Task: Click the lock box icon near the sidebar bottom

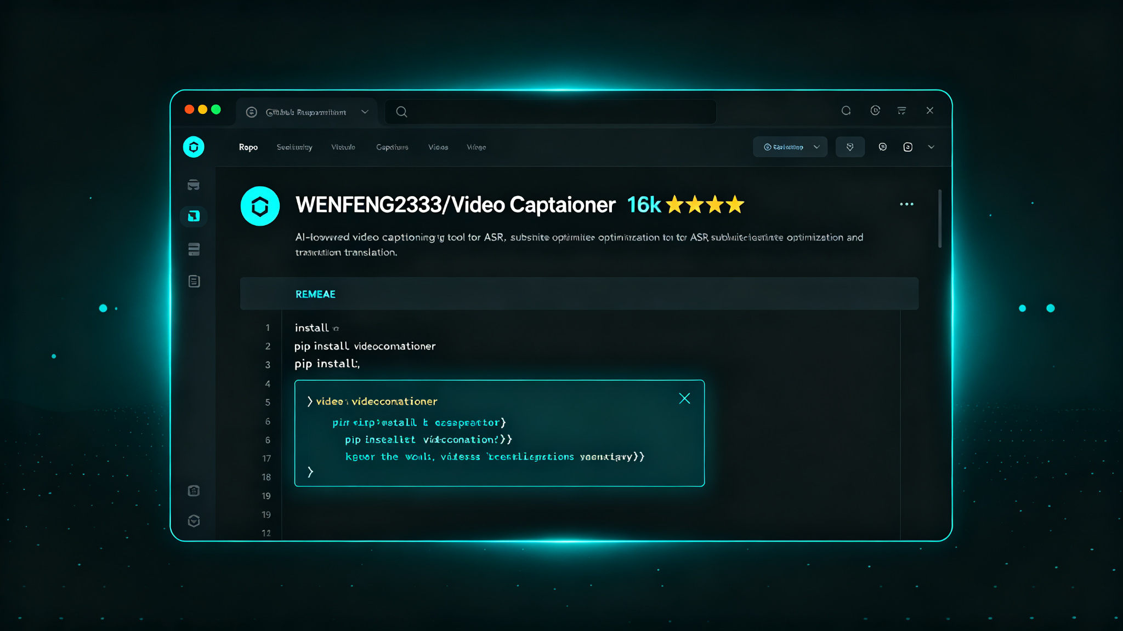Action: 194,491
